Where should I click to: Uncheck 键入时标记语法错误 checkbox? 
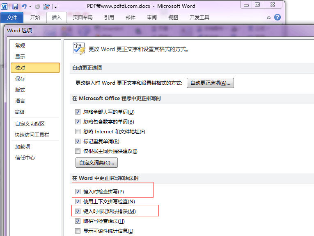[x=78, y=211]
